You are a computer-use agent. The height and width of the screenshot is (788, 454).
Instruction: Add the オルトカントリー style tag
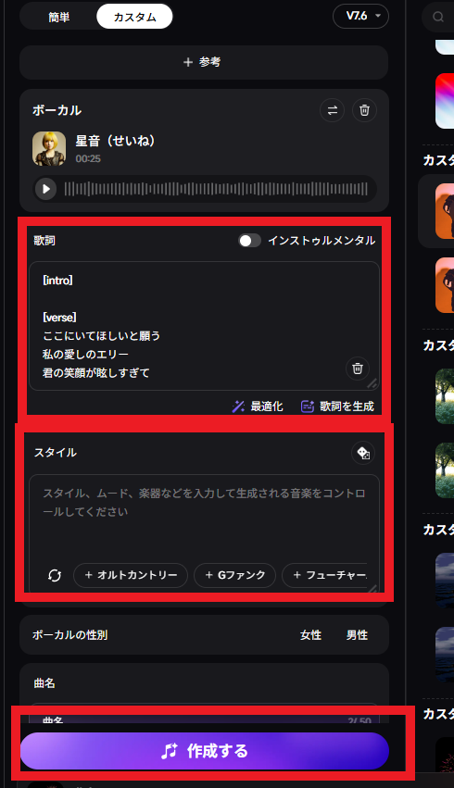pyautogui.click(x=131, y=575)
